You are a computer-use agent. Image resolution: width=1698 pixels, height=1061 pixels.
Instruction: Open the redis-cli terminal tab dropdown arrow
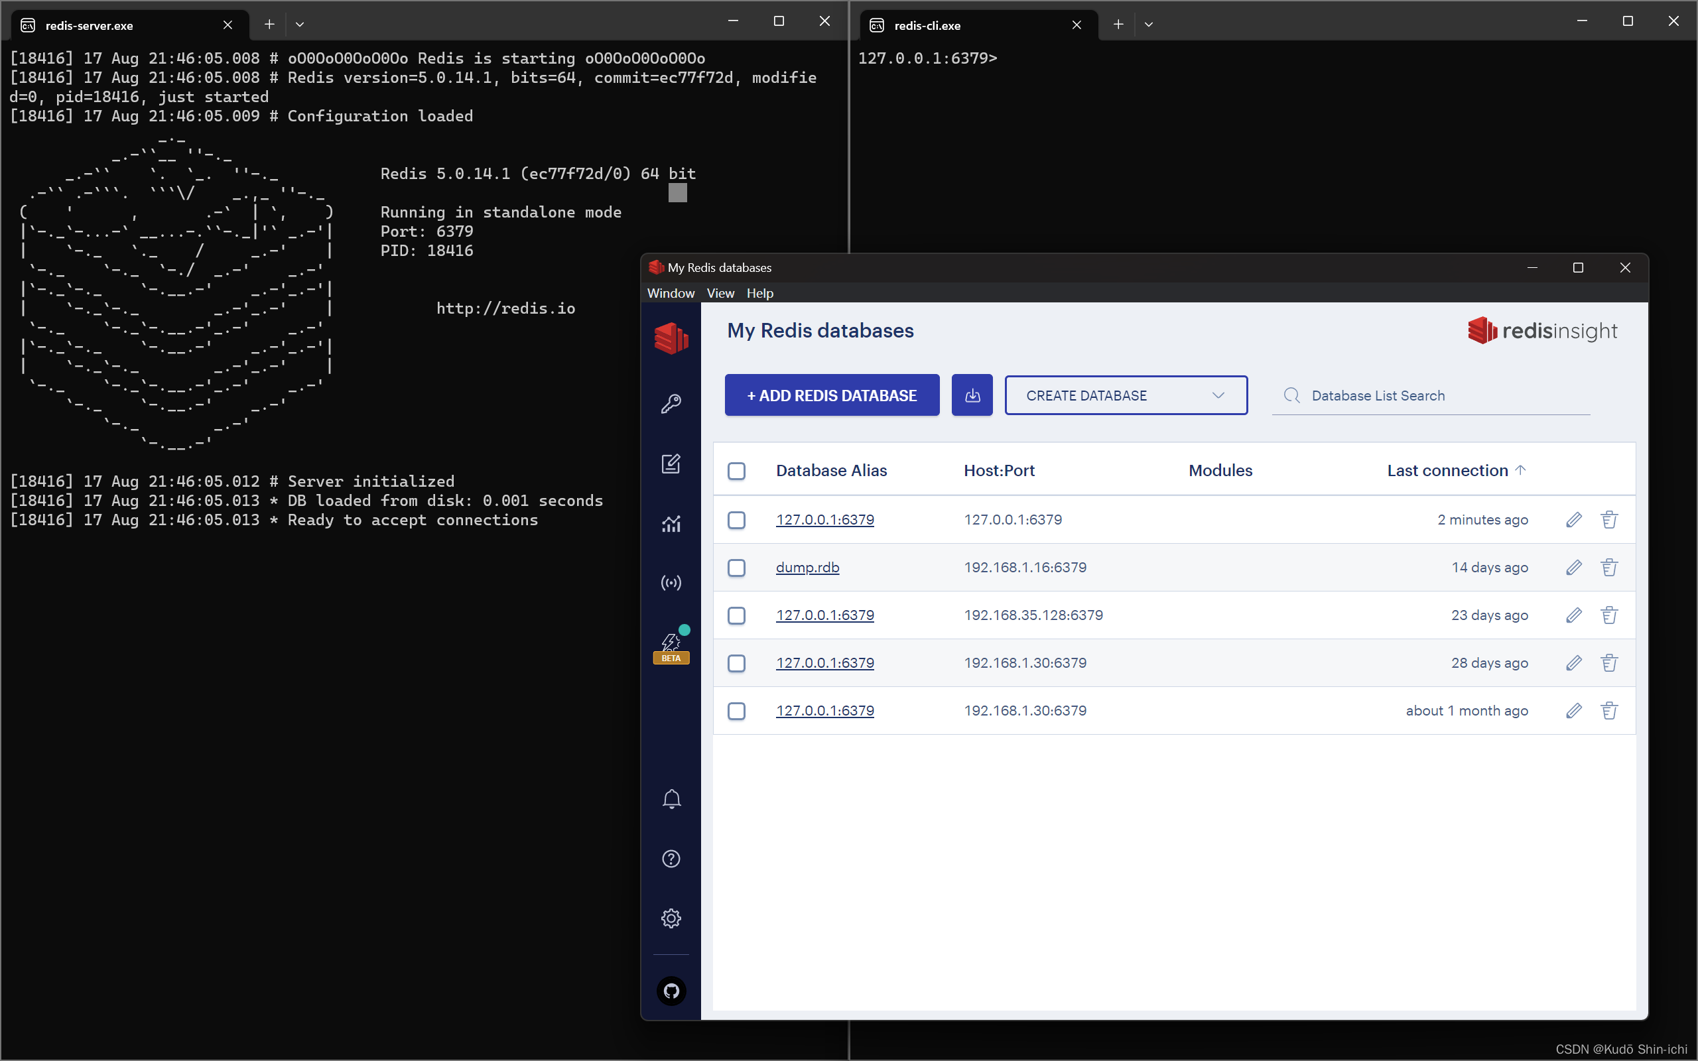point(1149,25)
